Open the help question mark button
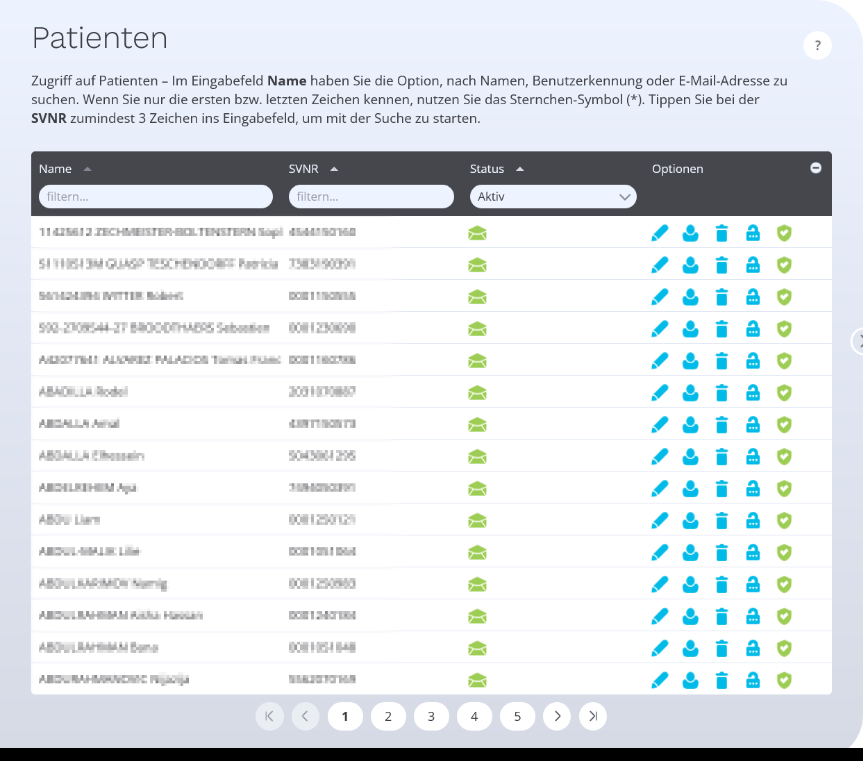868x766 pixels. pos(818,46)
